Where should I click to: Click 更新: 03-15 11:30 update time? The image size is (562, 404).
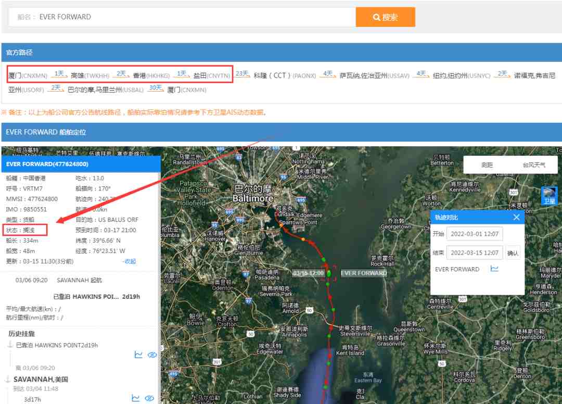coord(40,261)
